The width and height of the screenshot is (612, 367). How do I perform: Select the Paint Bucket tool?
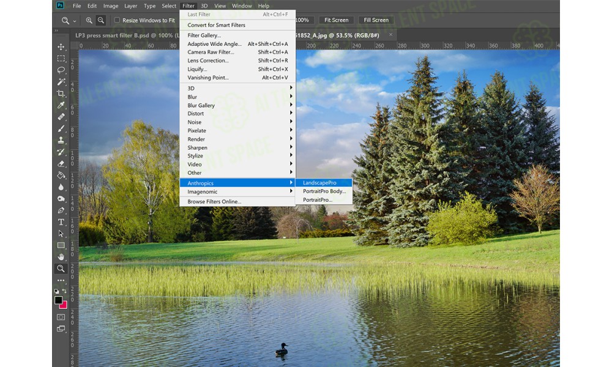coord(61,175)
